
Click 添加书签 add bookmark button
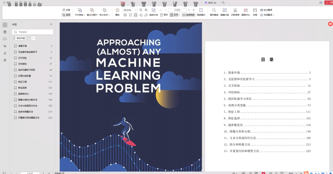(x=19, y=38)
